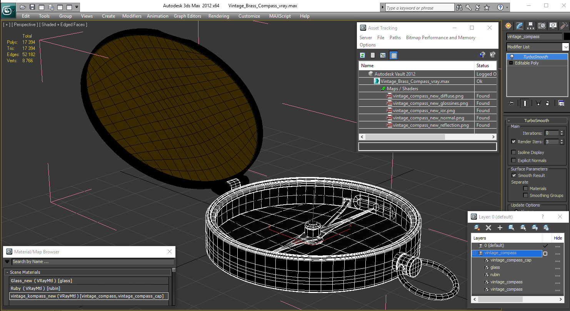Click Remove Modifier from stack icon
Image resolution: width=570 pixels, height=311 pixels.
coord(547,103)
